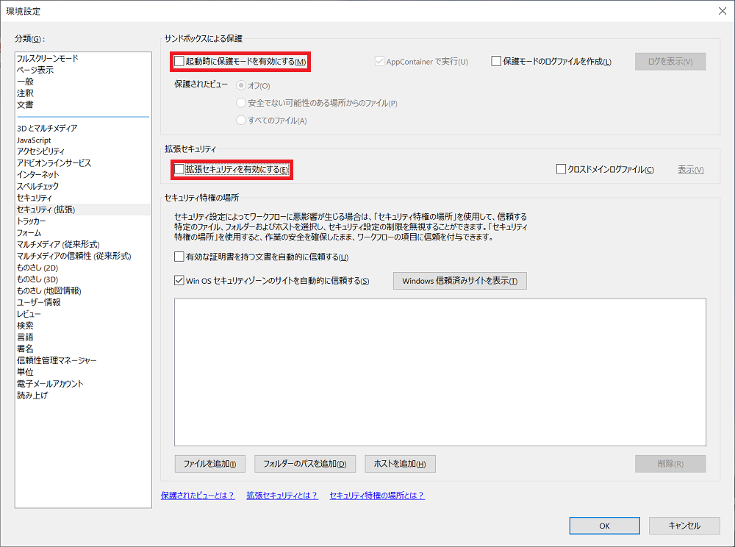Image resolution: width=735 pixels, height=547 pixels.
Task: Select 読み上げ category
Action: pyautogui.click(x=32, y=395)
